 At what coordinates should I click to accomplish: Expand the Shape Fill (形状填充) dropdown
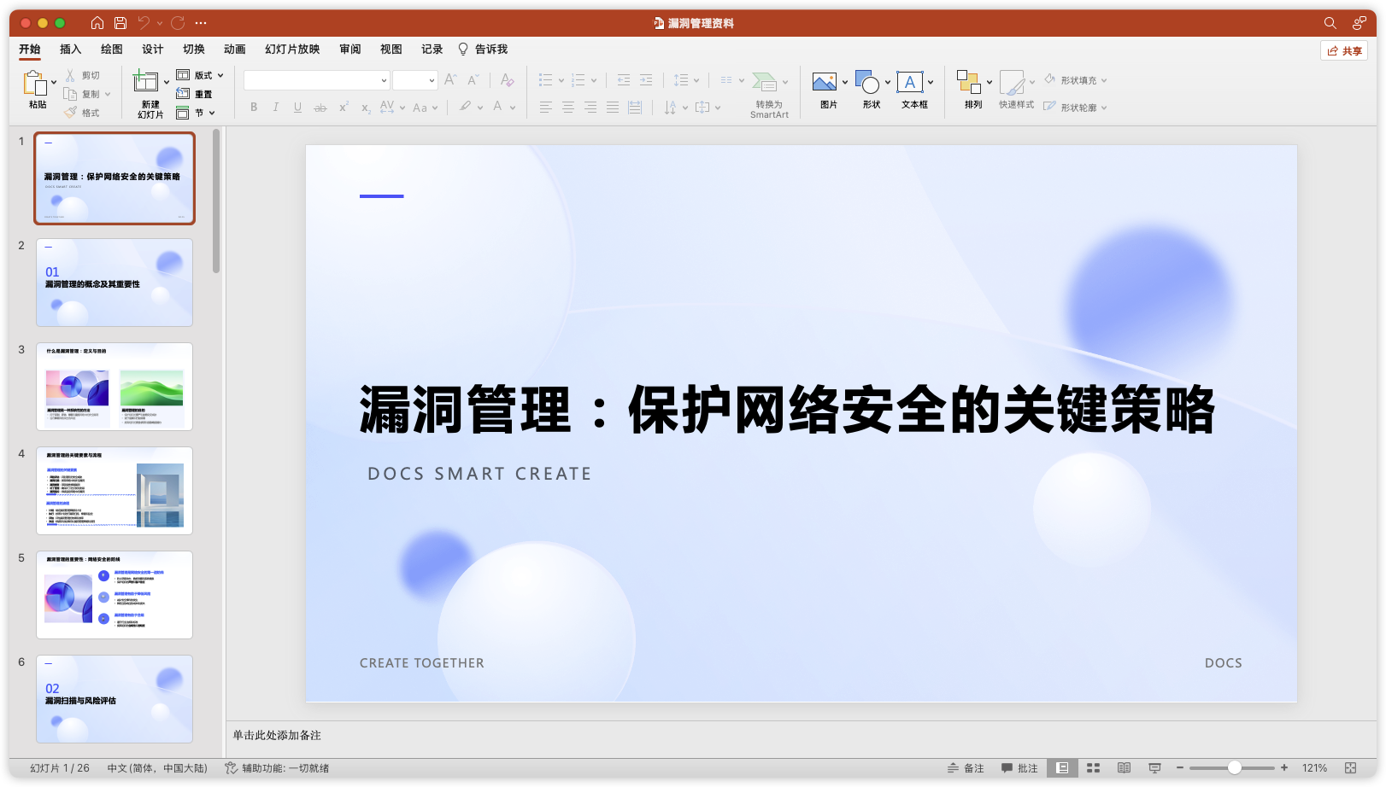(x=1103, y=79)
